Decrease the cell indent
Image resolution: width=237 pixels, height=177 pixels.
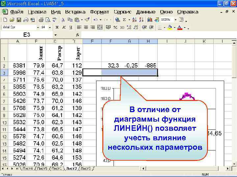tap(145, 27)
